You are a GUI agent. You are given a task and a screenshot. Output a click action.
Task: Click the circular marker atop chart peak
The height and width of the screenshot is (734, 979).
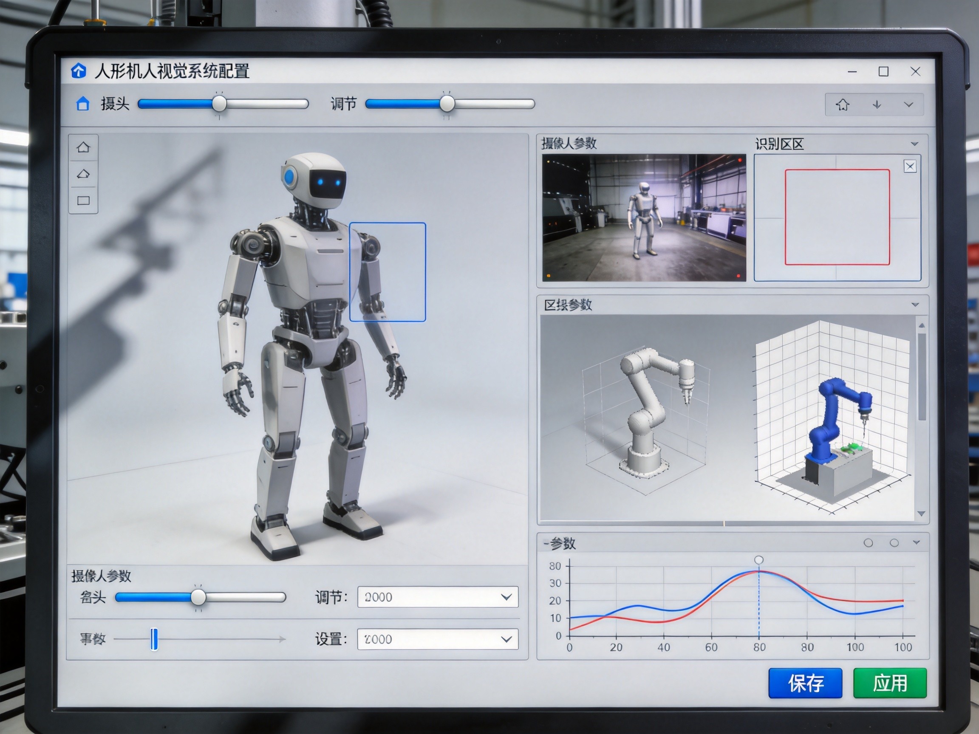[758, 560]
